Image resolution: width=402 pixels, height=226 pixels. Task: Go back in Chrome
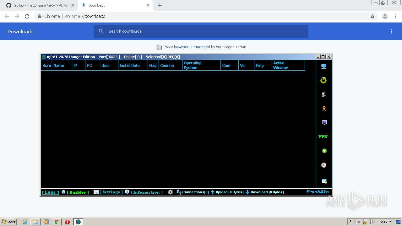[7, 16]
